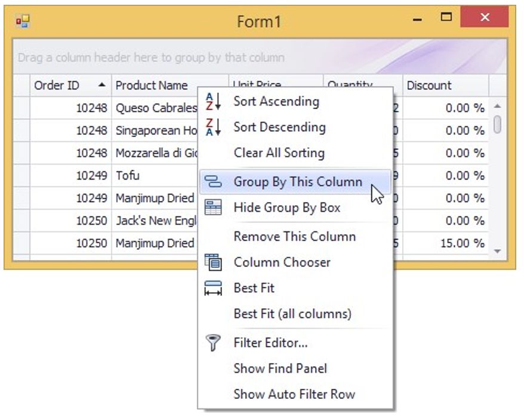Click the Sort Ascending A-Z icon
Viewport: 524px width, 418px height.
click(x=213, y=101)
